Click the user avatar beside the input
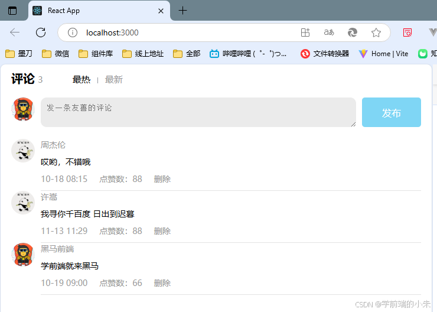The width and height of the screenshot is (437, 312). tap(23, 109)
